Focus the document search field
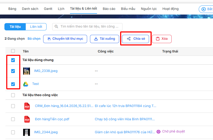 pyautogui.click(x=87, y=27)
